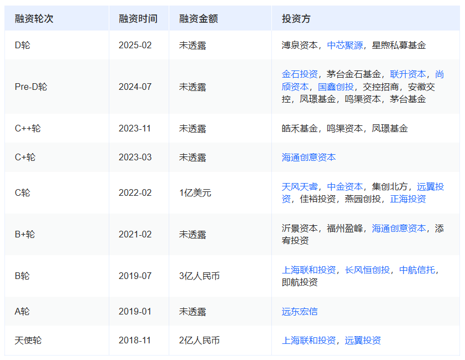Open the 中金资本 link
The width and height of the screenshot is (465, 360).
[x=345, y=187]
